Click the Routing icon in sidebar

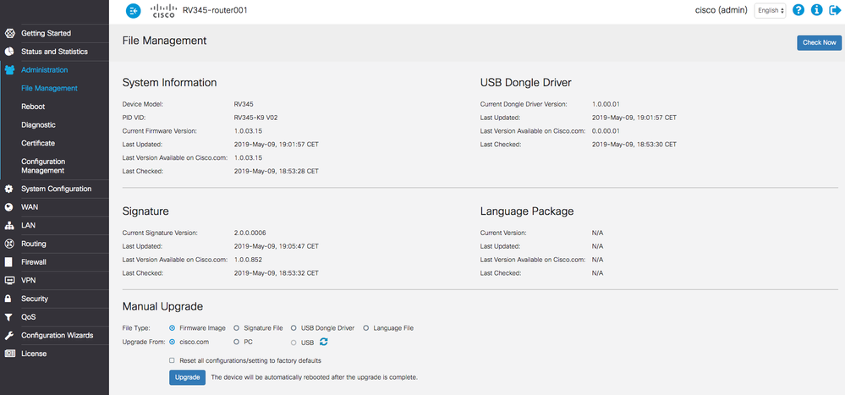pyautogui.click(x=8, y=244)
